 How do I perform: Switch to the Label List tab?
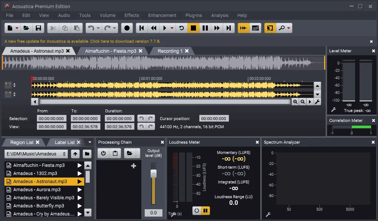coord(65,143)
